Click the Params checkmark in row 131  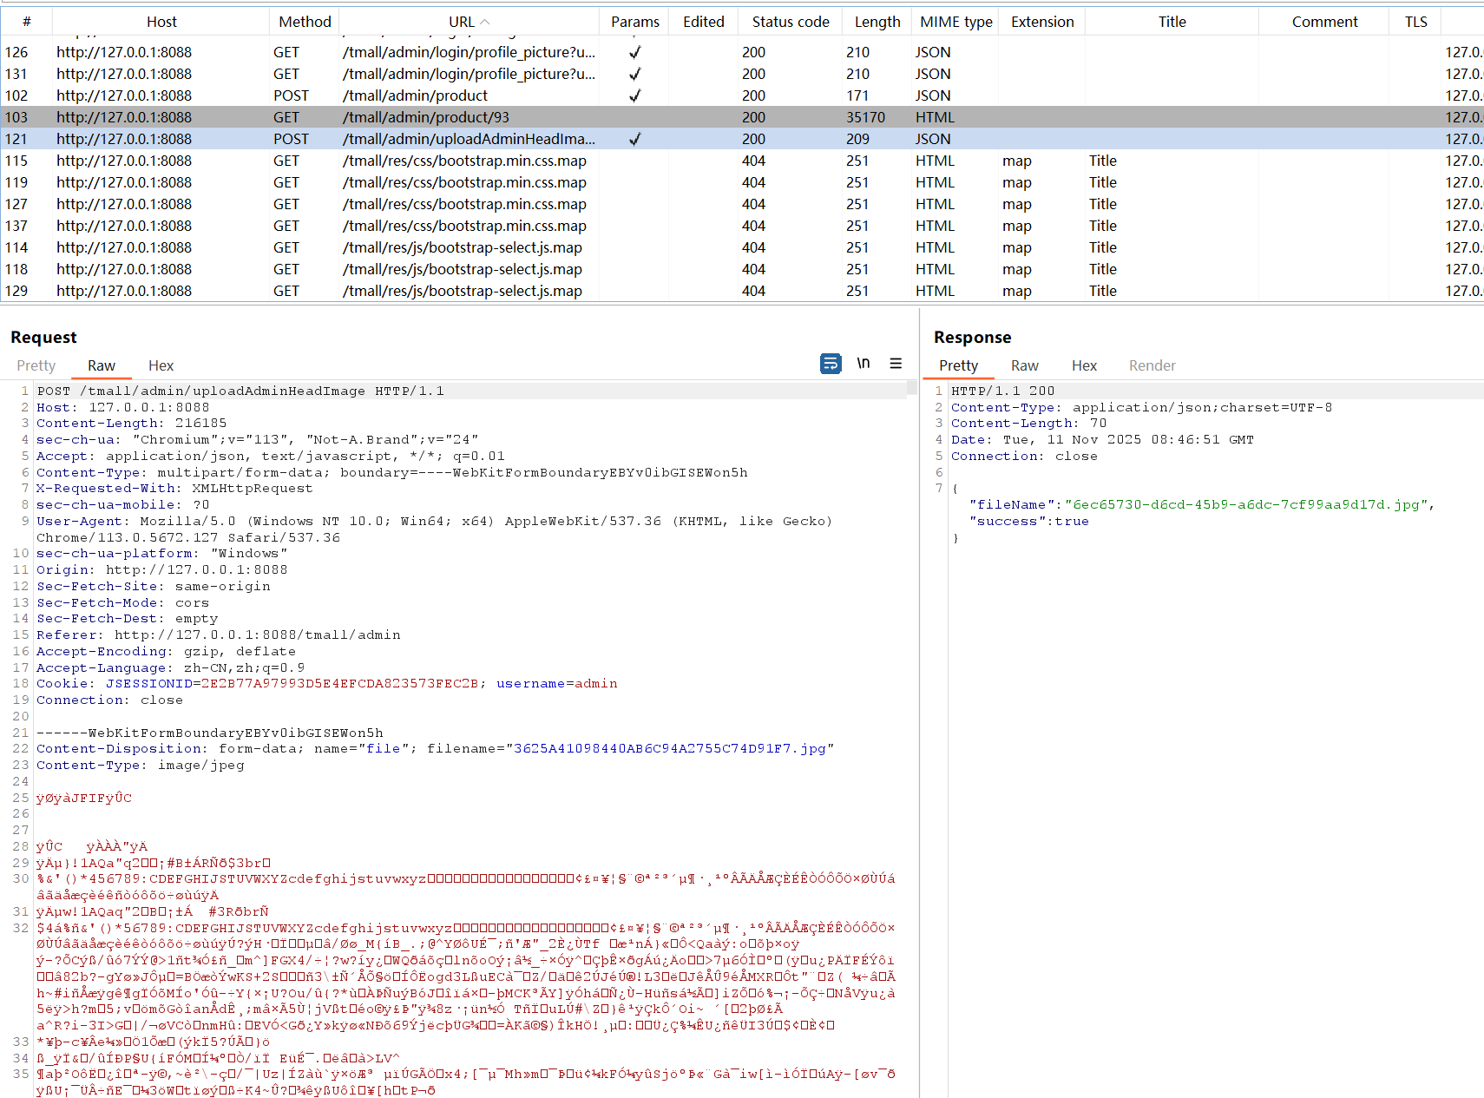pyautogui.click(x=634, y=74)
